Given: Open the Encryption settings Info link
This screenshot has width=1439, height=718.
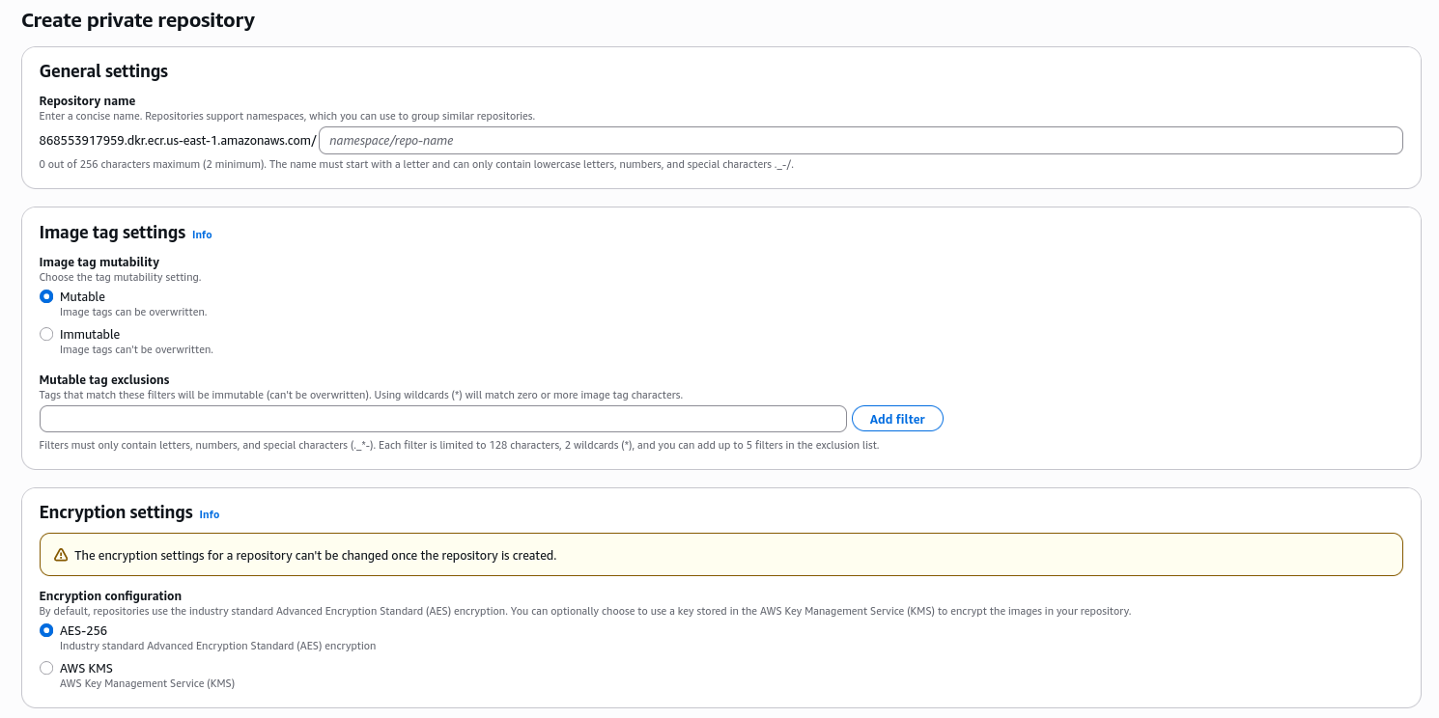Looking at the screenshot, I should [209, 514].
